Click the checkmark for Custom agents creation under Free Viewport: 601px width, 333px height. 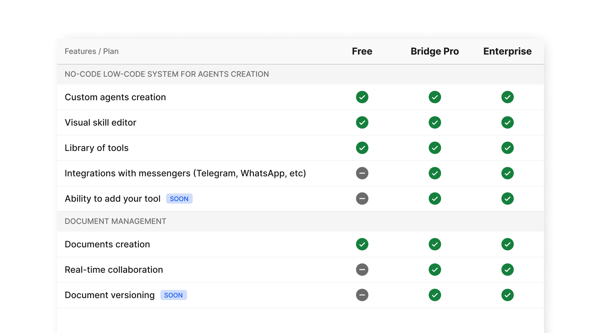click(362, 97)
